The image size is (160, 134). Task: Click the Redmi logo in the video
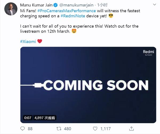[149, 52]
